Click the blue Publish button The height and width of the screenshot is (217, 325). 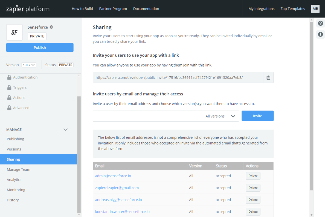pyautogui.click(x=40, y=47)
